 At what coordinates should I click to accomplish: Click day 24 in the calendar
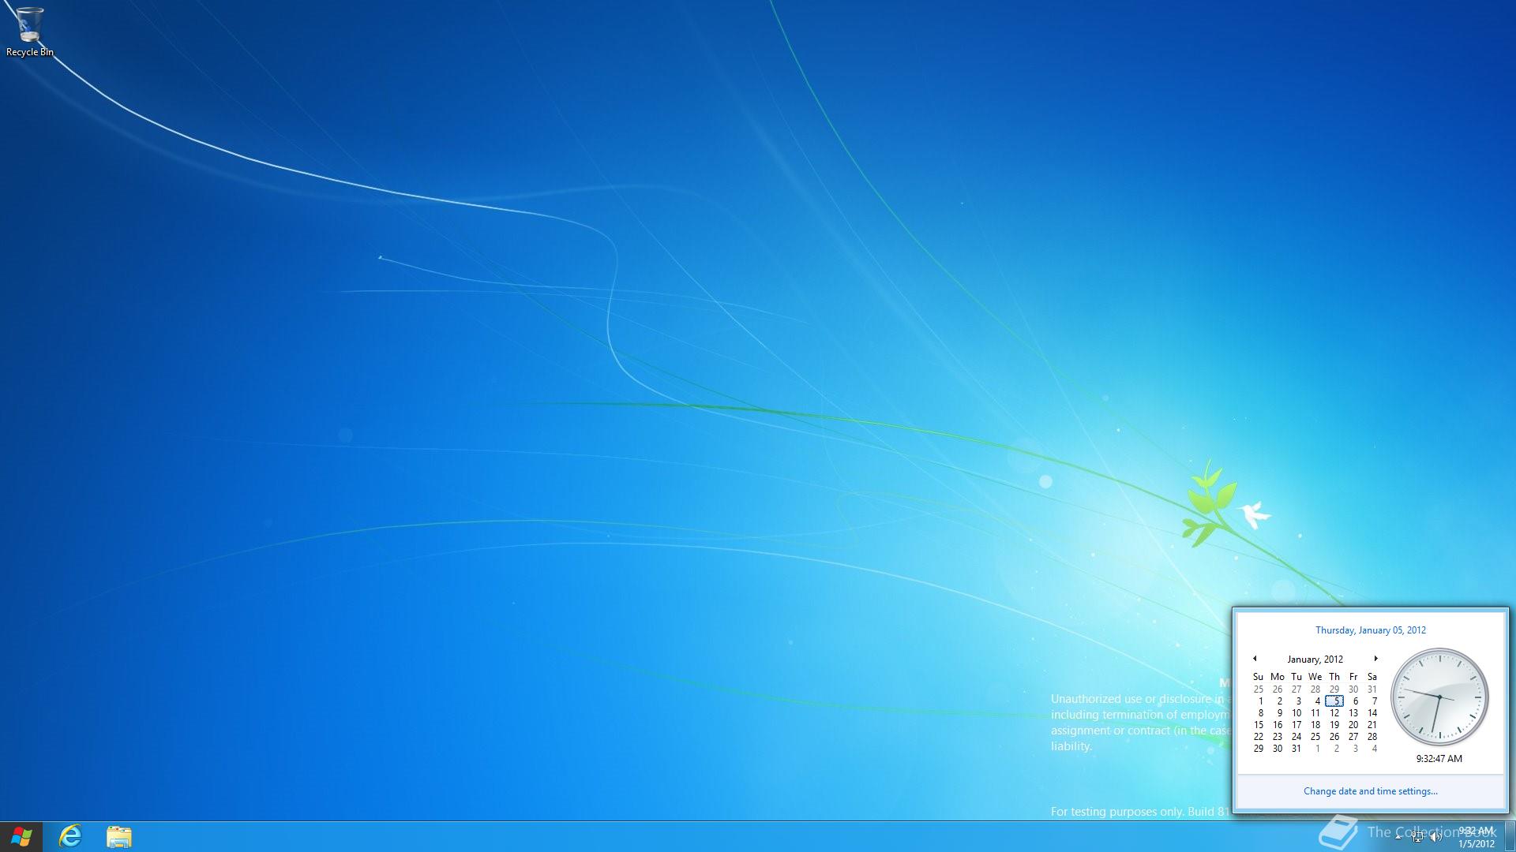click(x=1296, y=737)
